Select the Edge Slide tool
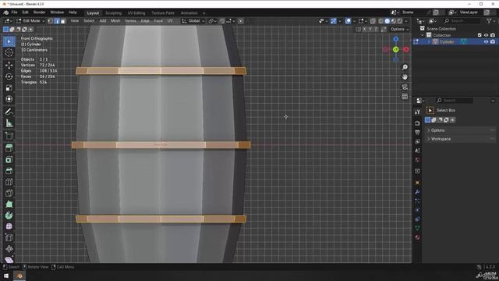 (9, 237)
